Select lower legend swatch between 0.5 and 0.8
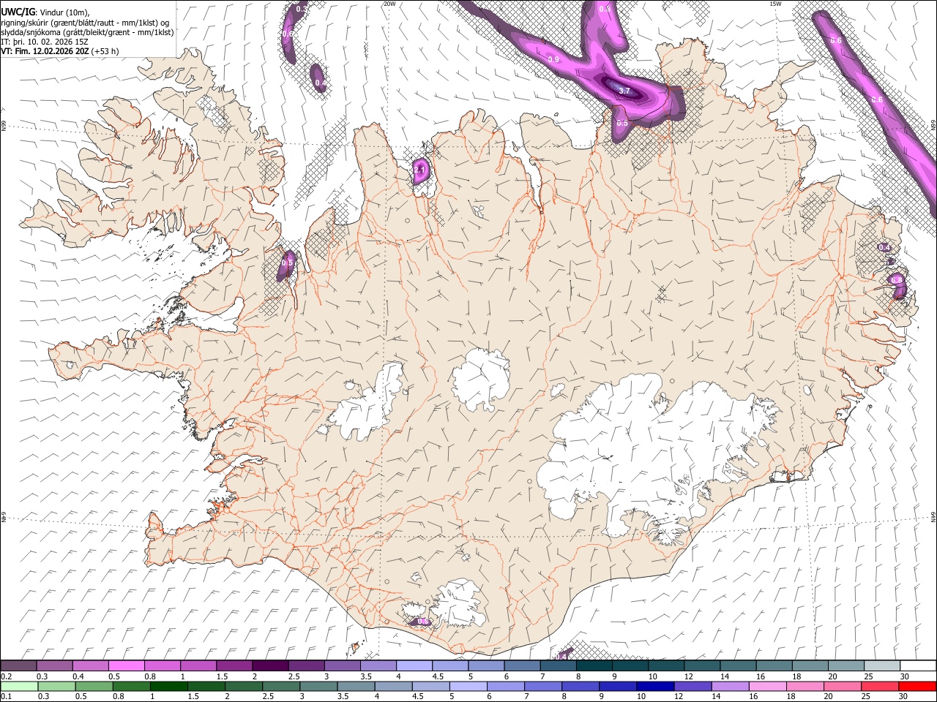Screen dimensions: 937x702 tap(94, 686)
